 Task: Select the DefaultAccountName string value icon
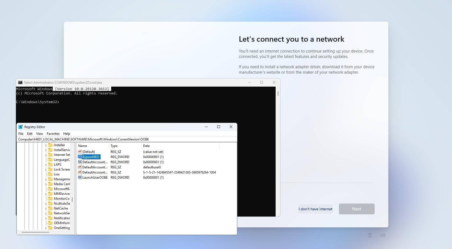click(x=80, y=167)
